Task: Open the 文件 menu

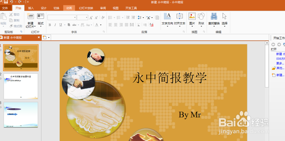Action: [5, 8]
